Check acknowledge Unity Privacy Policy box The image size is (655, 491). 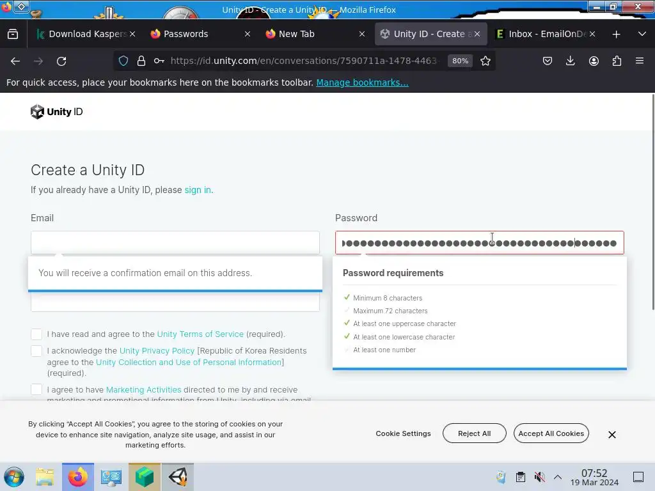pyautogui.click(x=36, y=351)
